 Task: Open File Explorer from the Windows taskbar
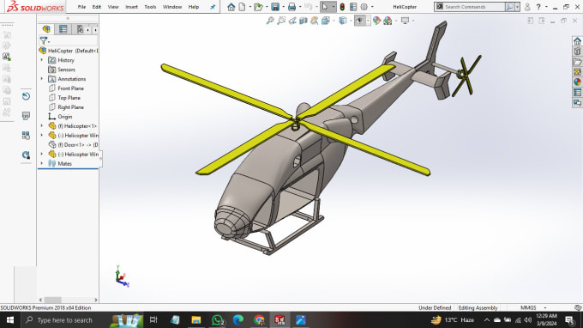(x=196, y=319)
